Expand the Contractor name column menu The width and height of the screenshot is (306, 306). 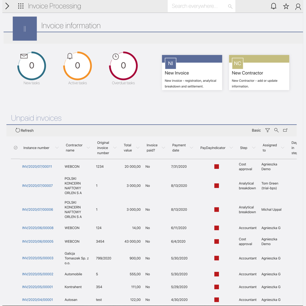pos(88,148)
